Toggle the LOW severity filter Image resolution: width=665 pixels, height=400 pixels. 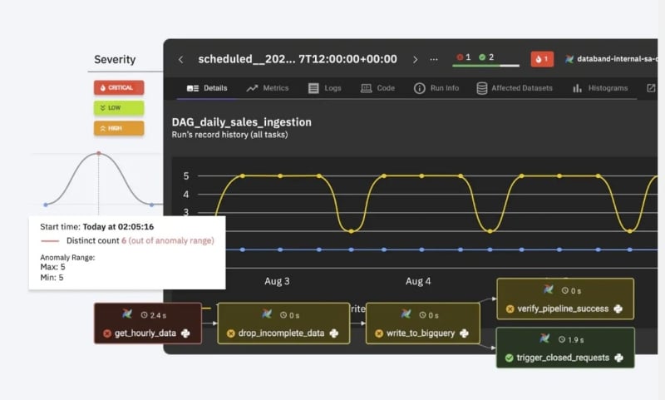(x=119, y=107)
